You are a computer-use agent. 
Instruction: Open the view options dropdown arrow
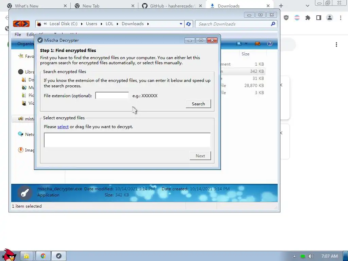246,43
